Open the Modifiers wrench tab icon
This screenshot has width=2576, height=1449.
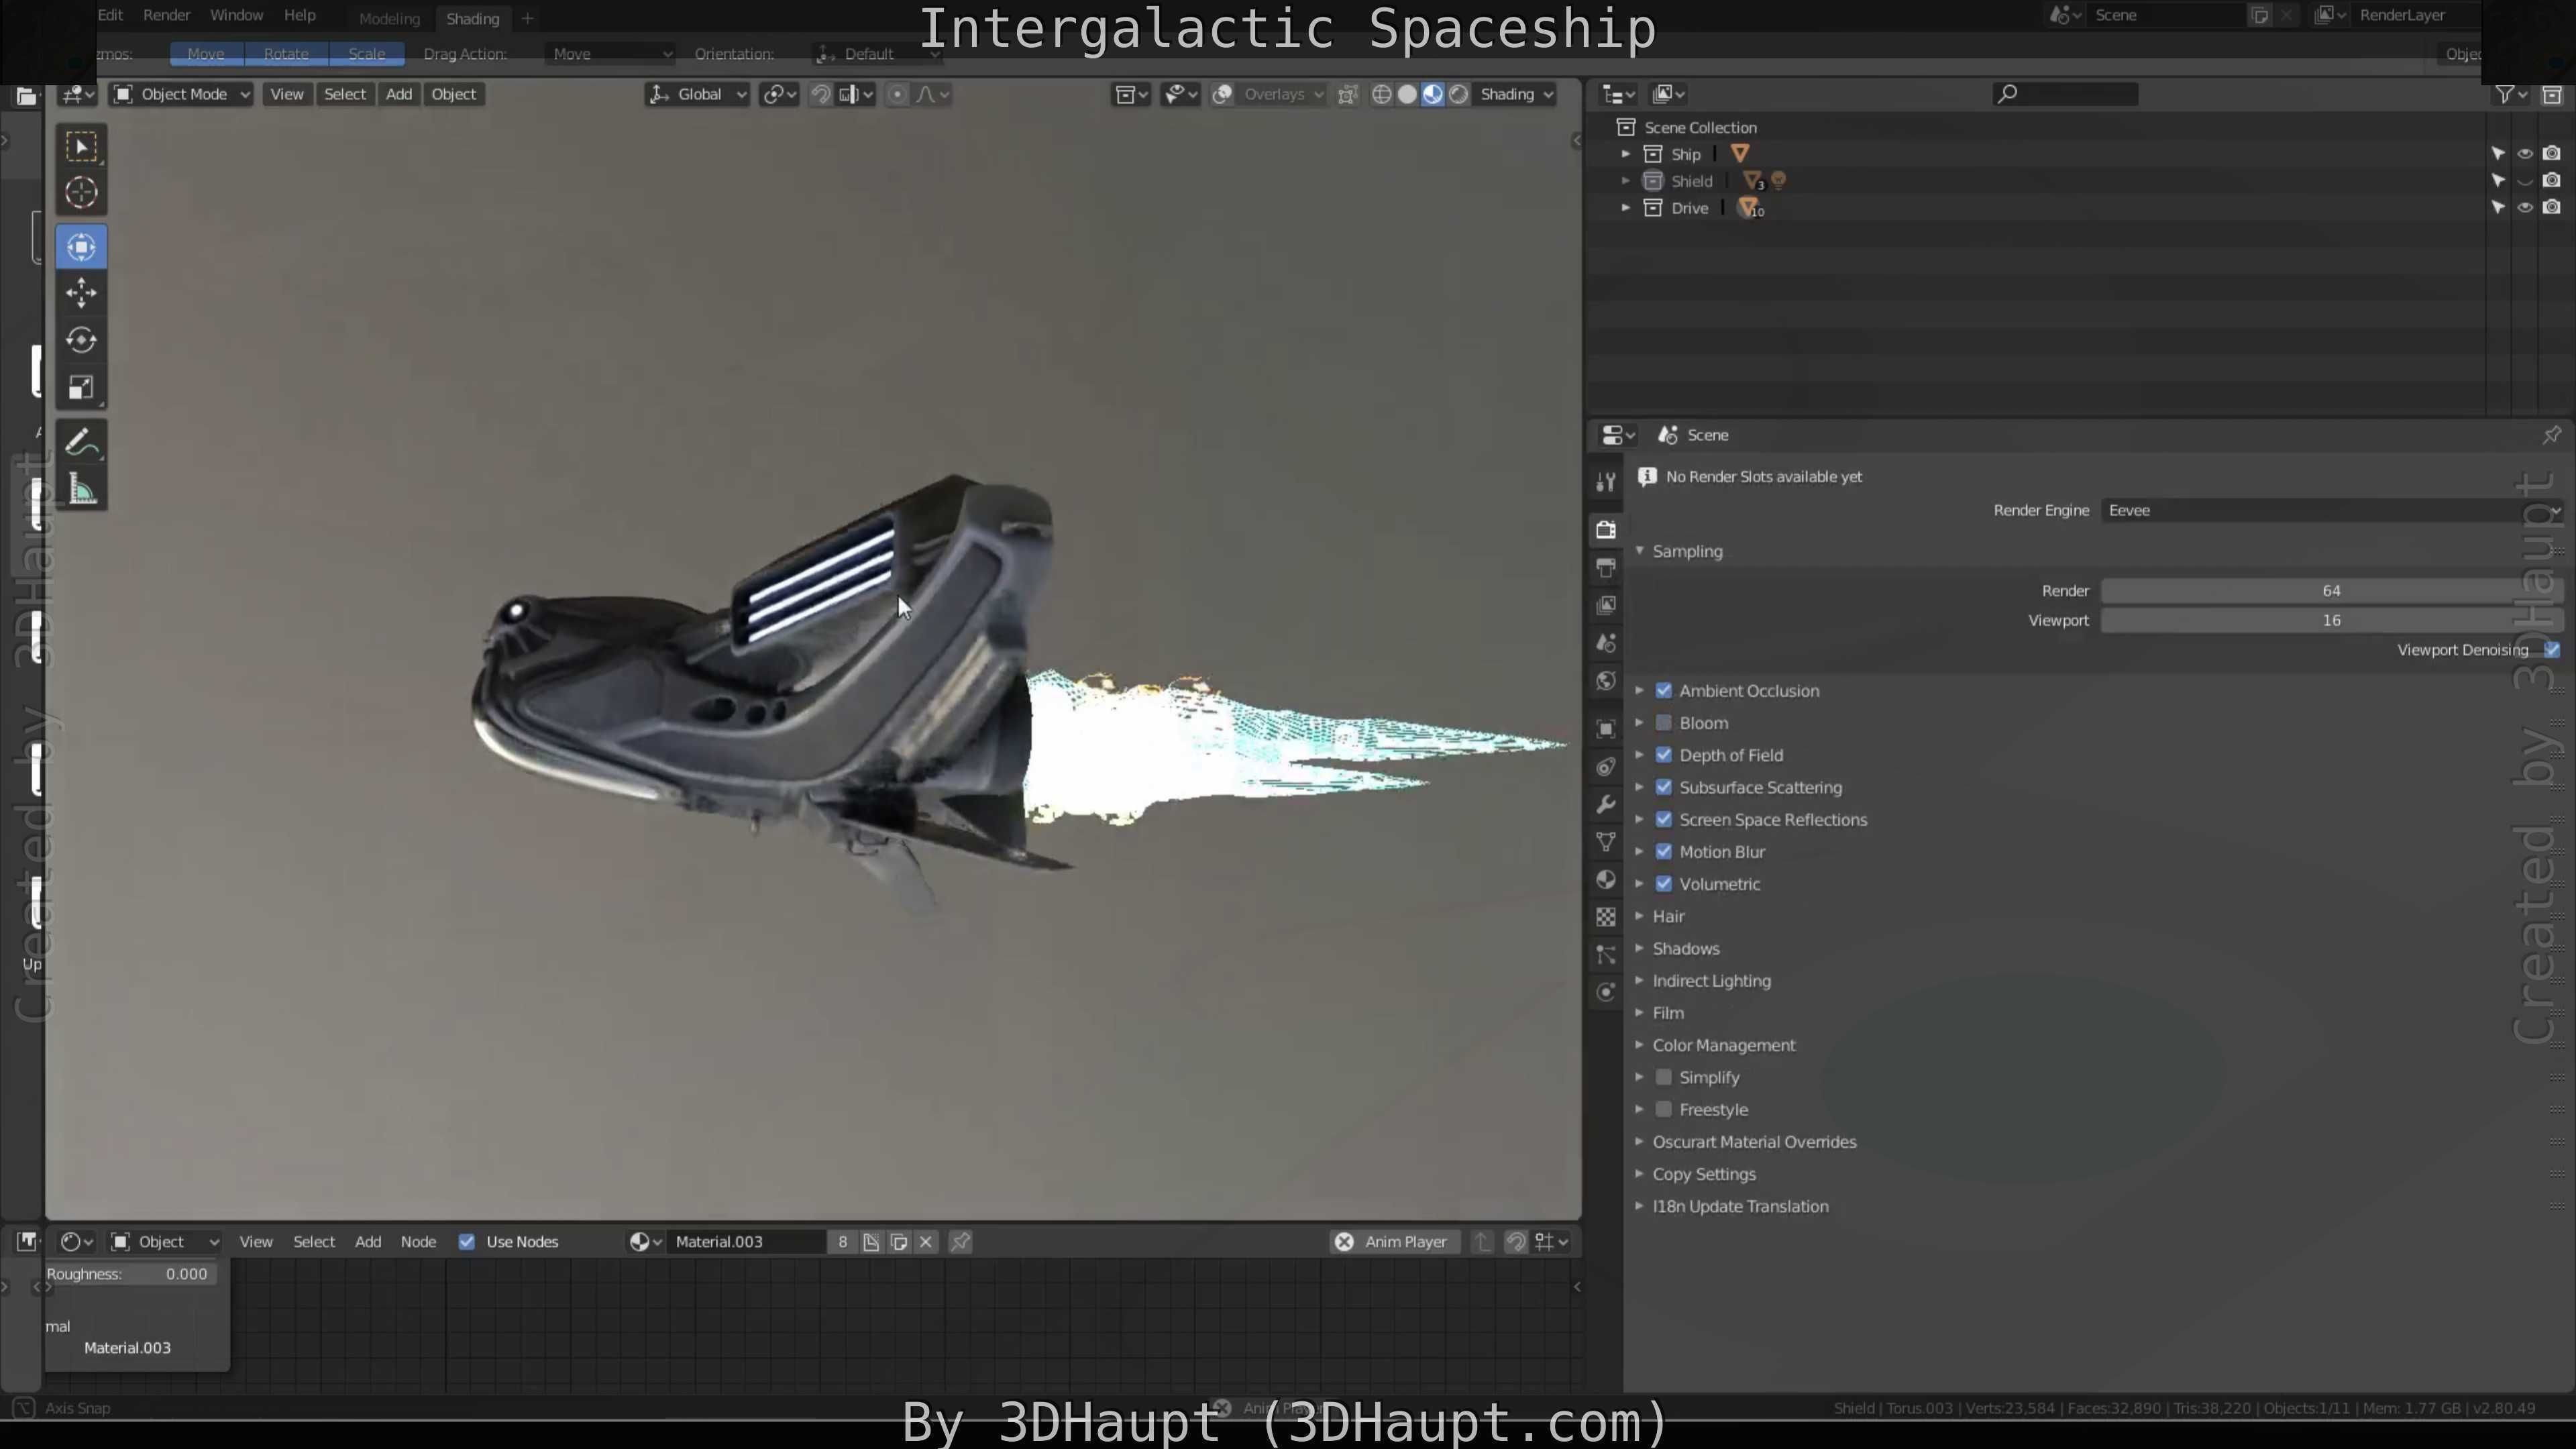(1606, 804)
